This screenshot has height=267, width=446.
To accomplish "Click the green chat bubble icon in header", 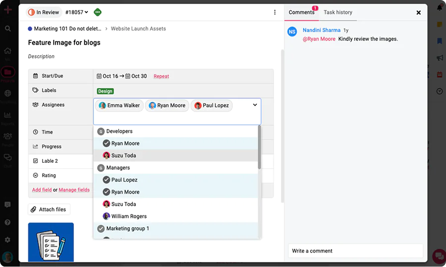I will tap(98, 12).
